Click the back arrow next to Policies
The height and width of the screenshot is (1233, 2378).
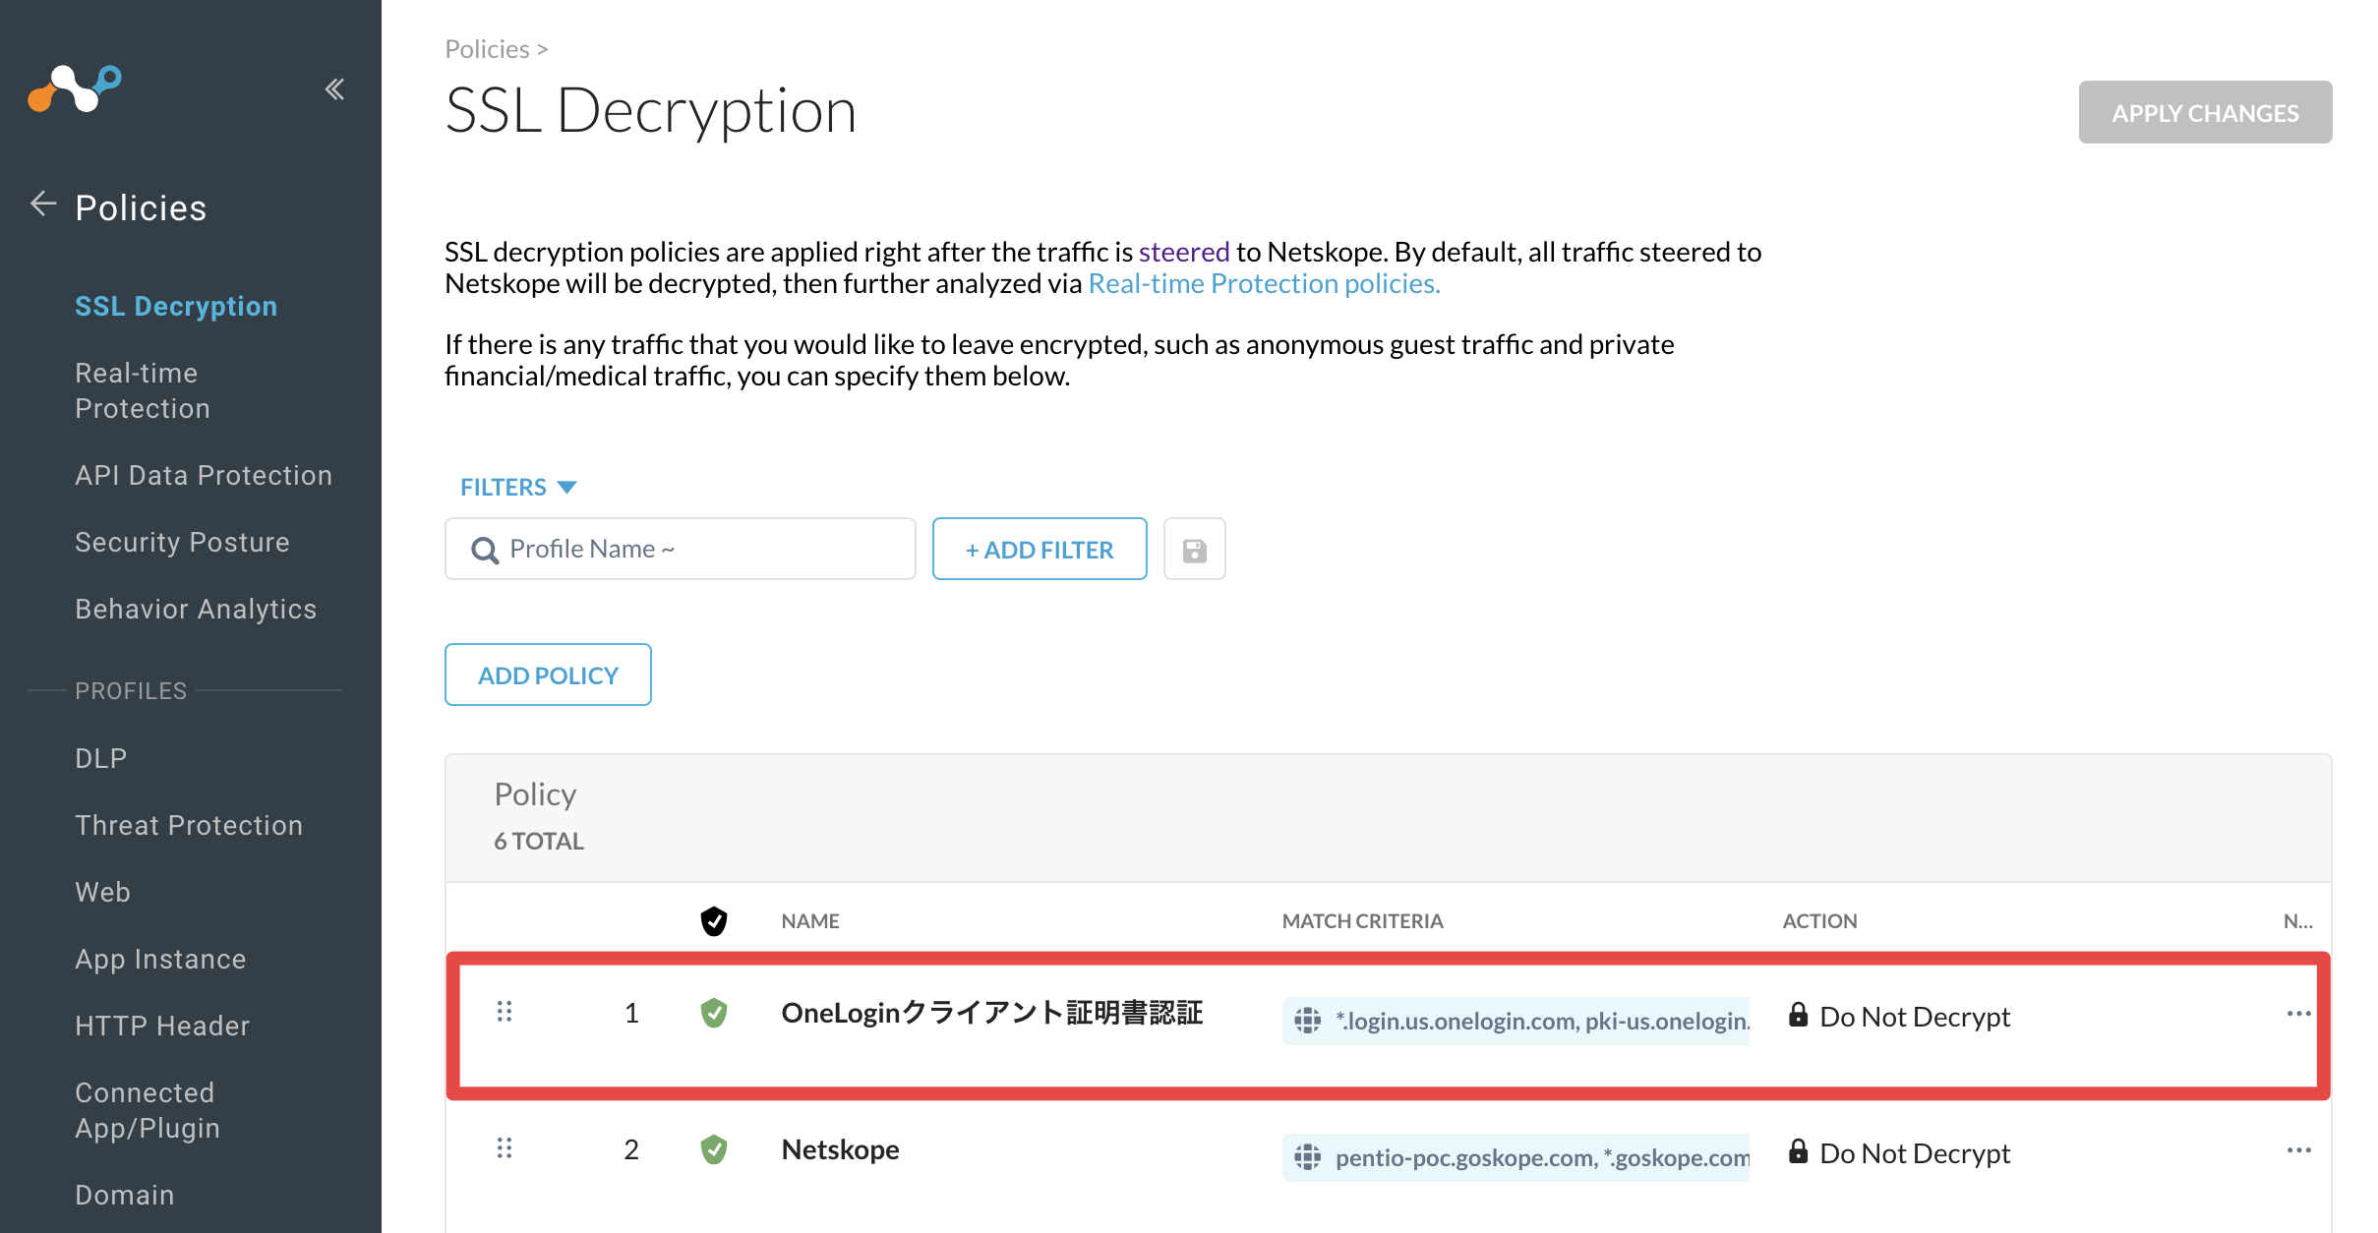pyautogui.click(x=43, y=205)
